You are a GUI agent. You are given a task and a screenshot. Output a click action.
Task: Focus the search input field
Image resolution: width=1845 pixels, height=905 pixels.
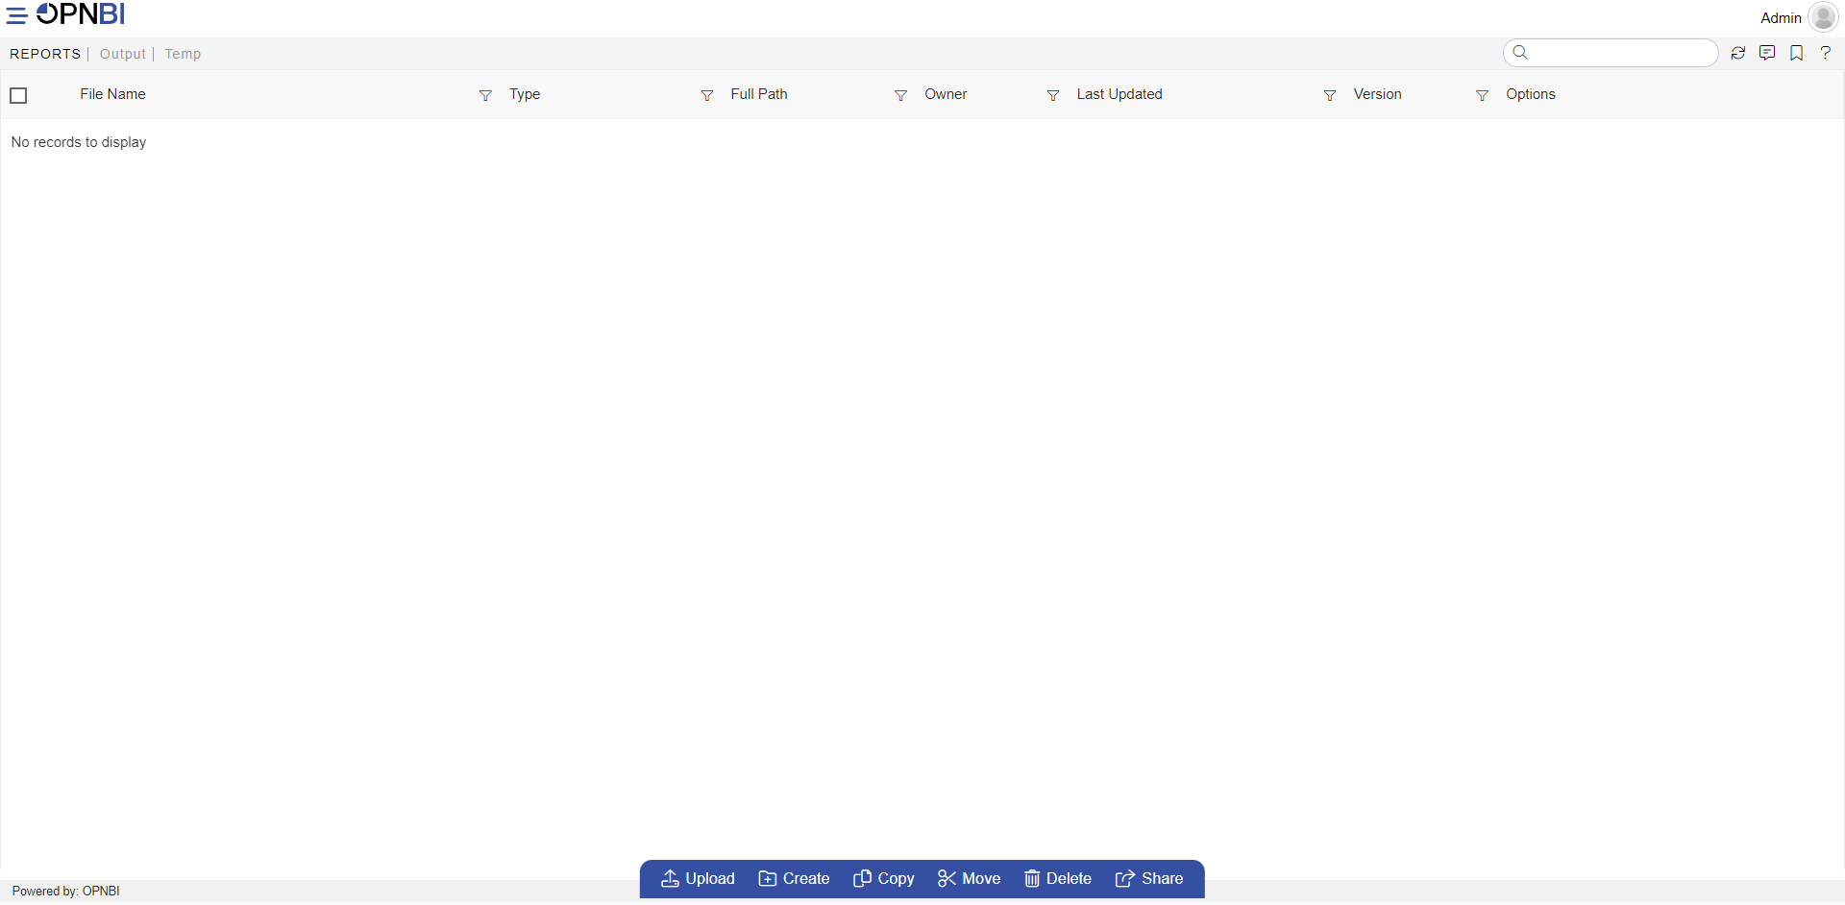pyautogui.click(x=1611, y=53)
